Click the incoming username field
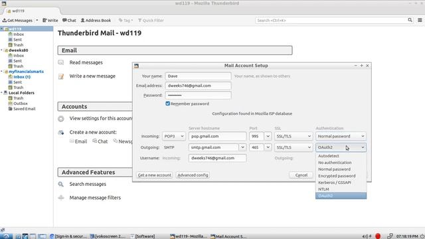425x239 pixels. click(217, 158)
